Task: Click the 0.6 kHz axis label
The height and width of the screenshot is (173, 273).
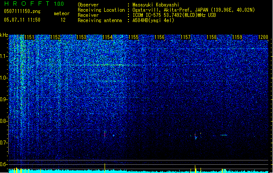Action: tap(4, 164)
